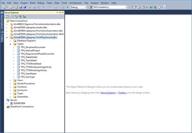192x133 pixels.
Task: Select the TPG_TTGMindsLearningActivity table
Action: point(36,67)
